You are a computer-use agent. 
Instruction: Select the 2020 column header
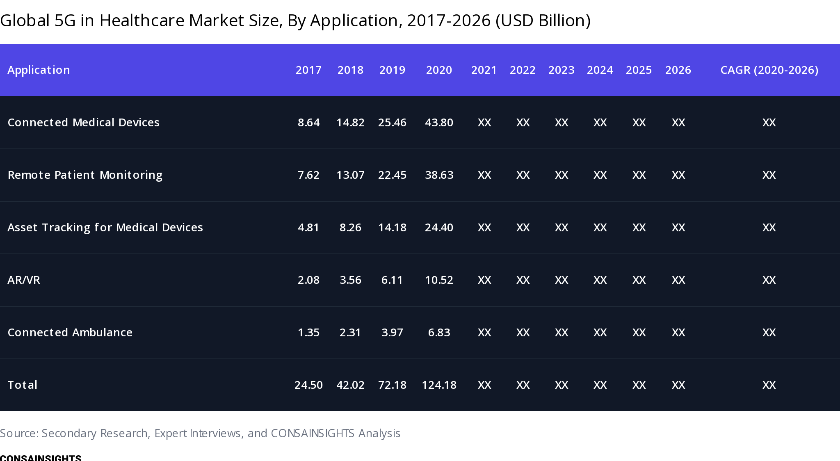(x=439, y=70)
